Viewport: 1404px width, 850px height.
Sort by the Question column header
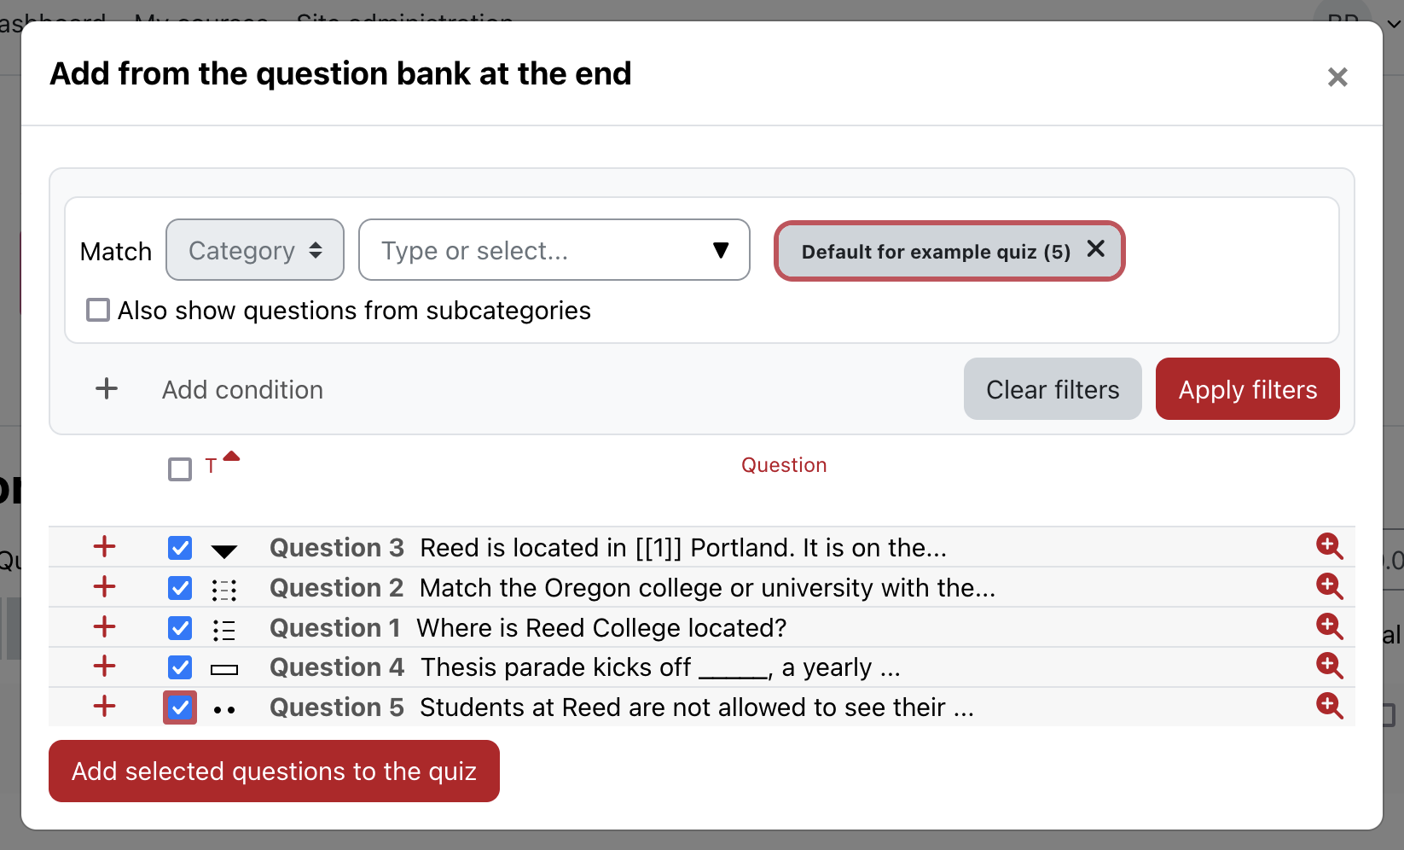[783, 465]
